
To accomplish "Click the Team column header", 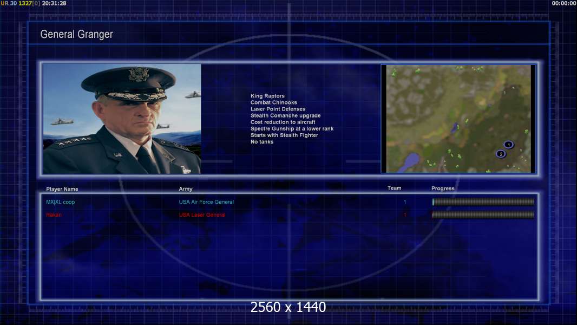I will click(394, 188).
